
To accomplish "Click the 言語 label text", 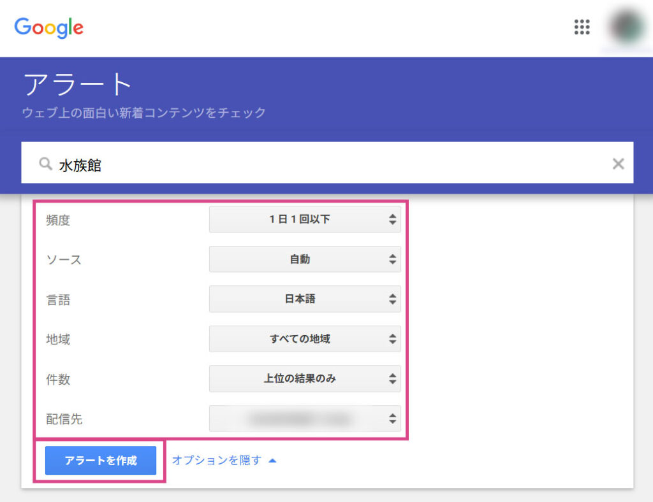I will [58, 299].
